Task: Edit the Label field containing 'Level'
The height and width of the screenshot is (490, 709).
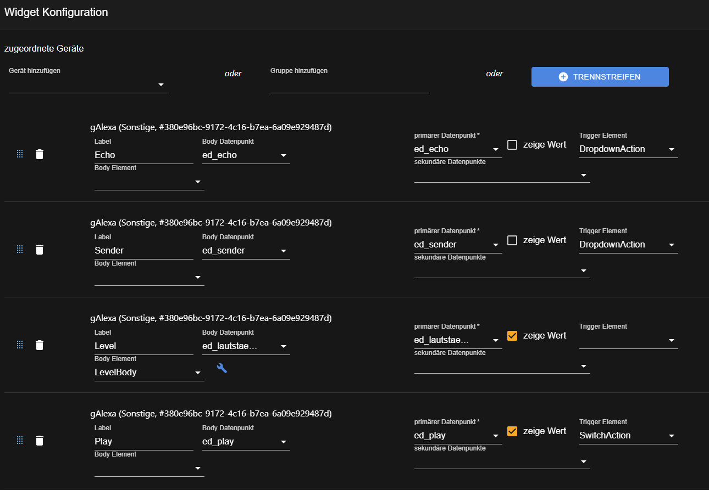Action: pyautogui.click(x=144, y=346)
